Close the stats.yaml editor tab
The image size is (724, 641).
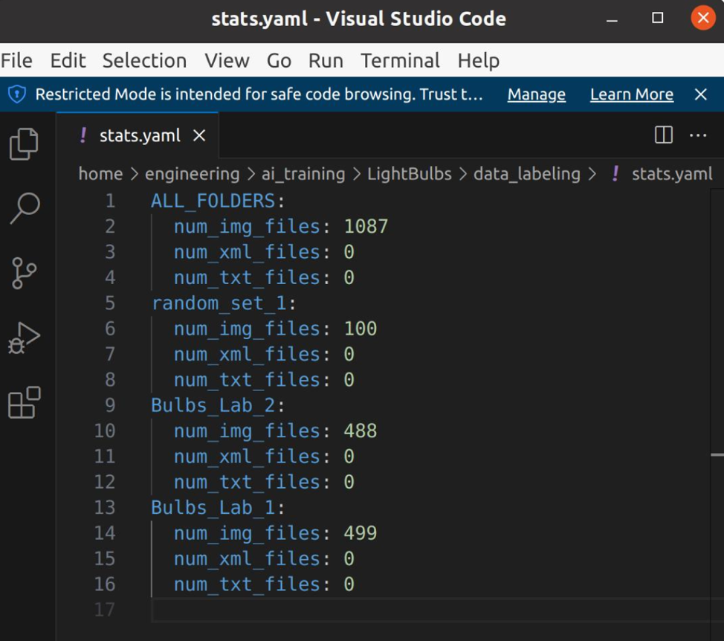coord(199,135)
